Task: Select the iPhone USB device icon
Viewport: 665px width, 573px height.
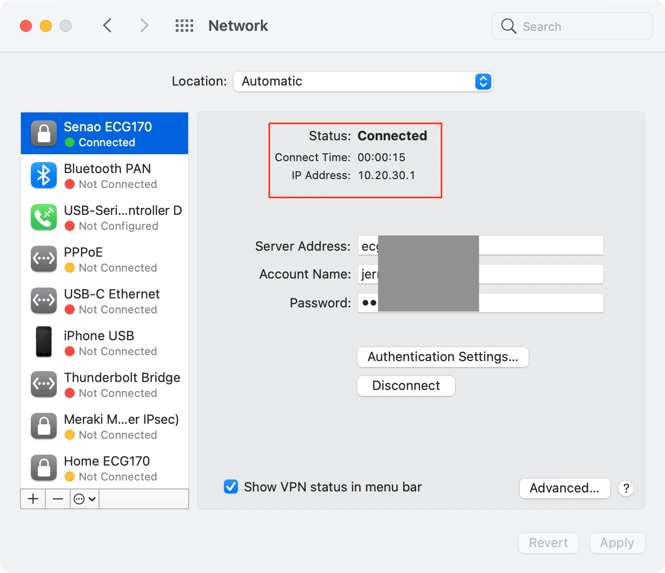Action: tap(44, 342)
